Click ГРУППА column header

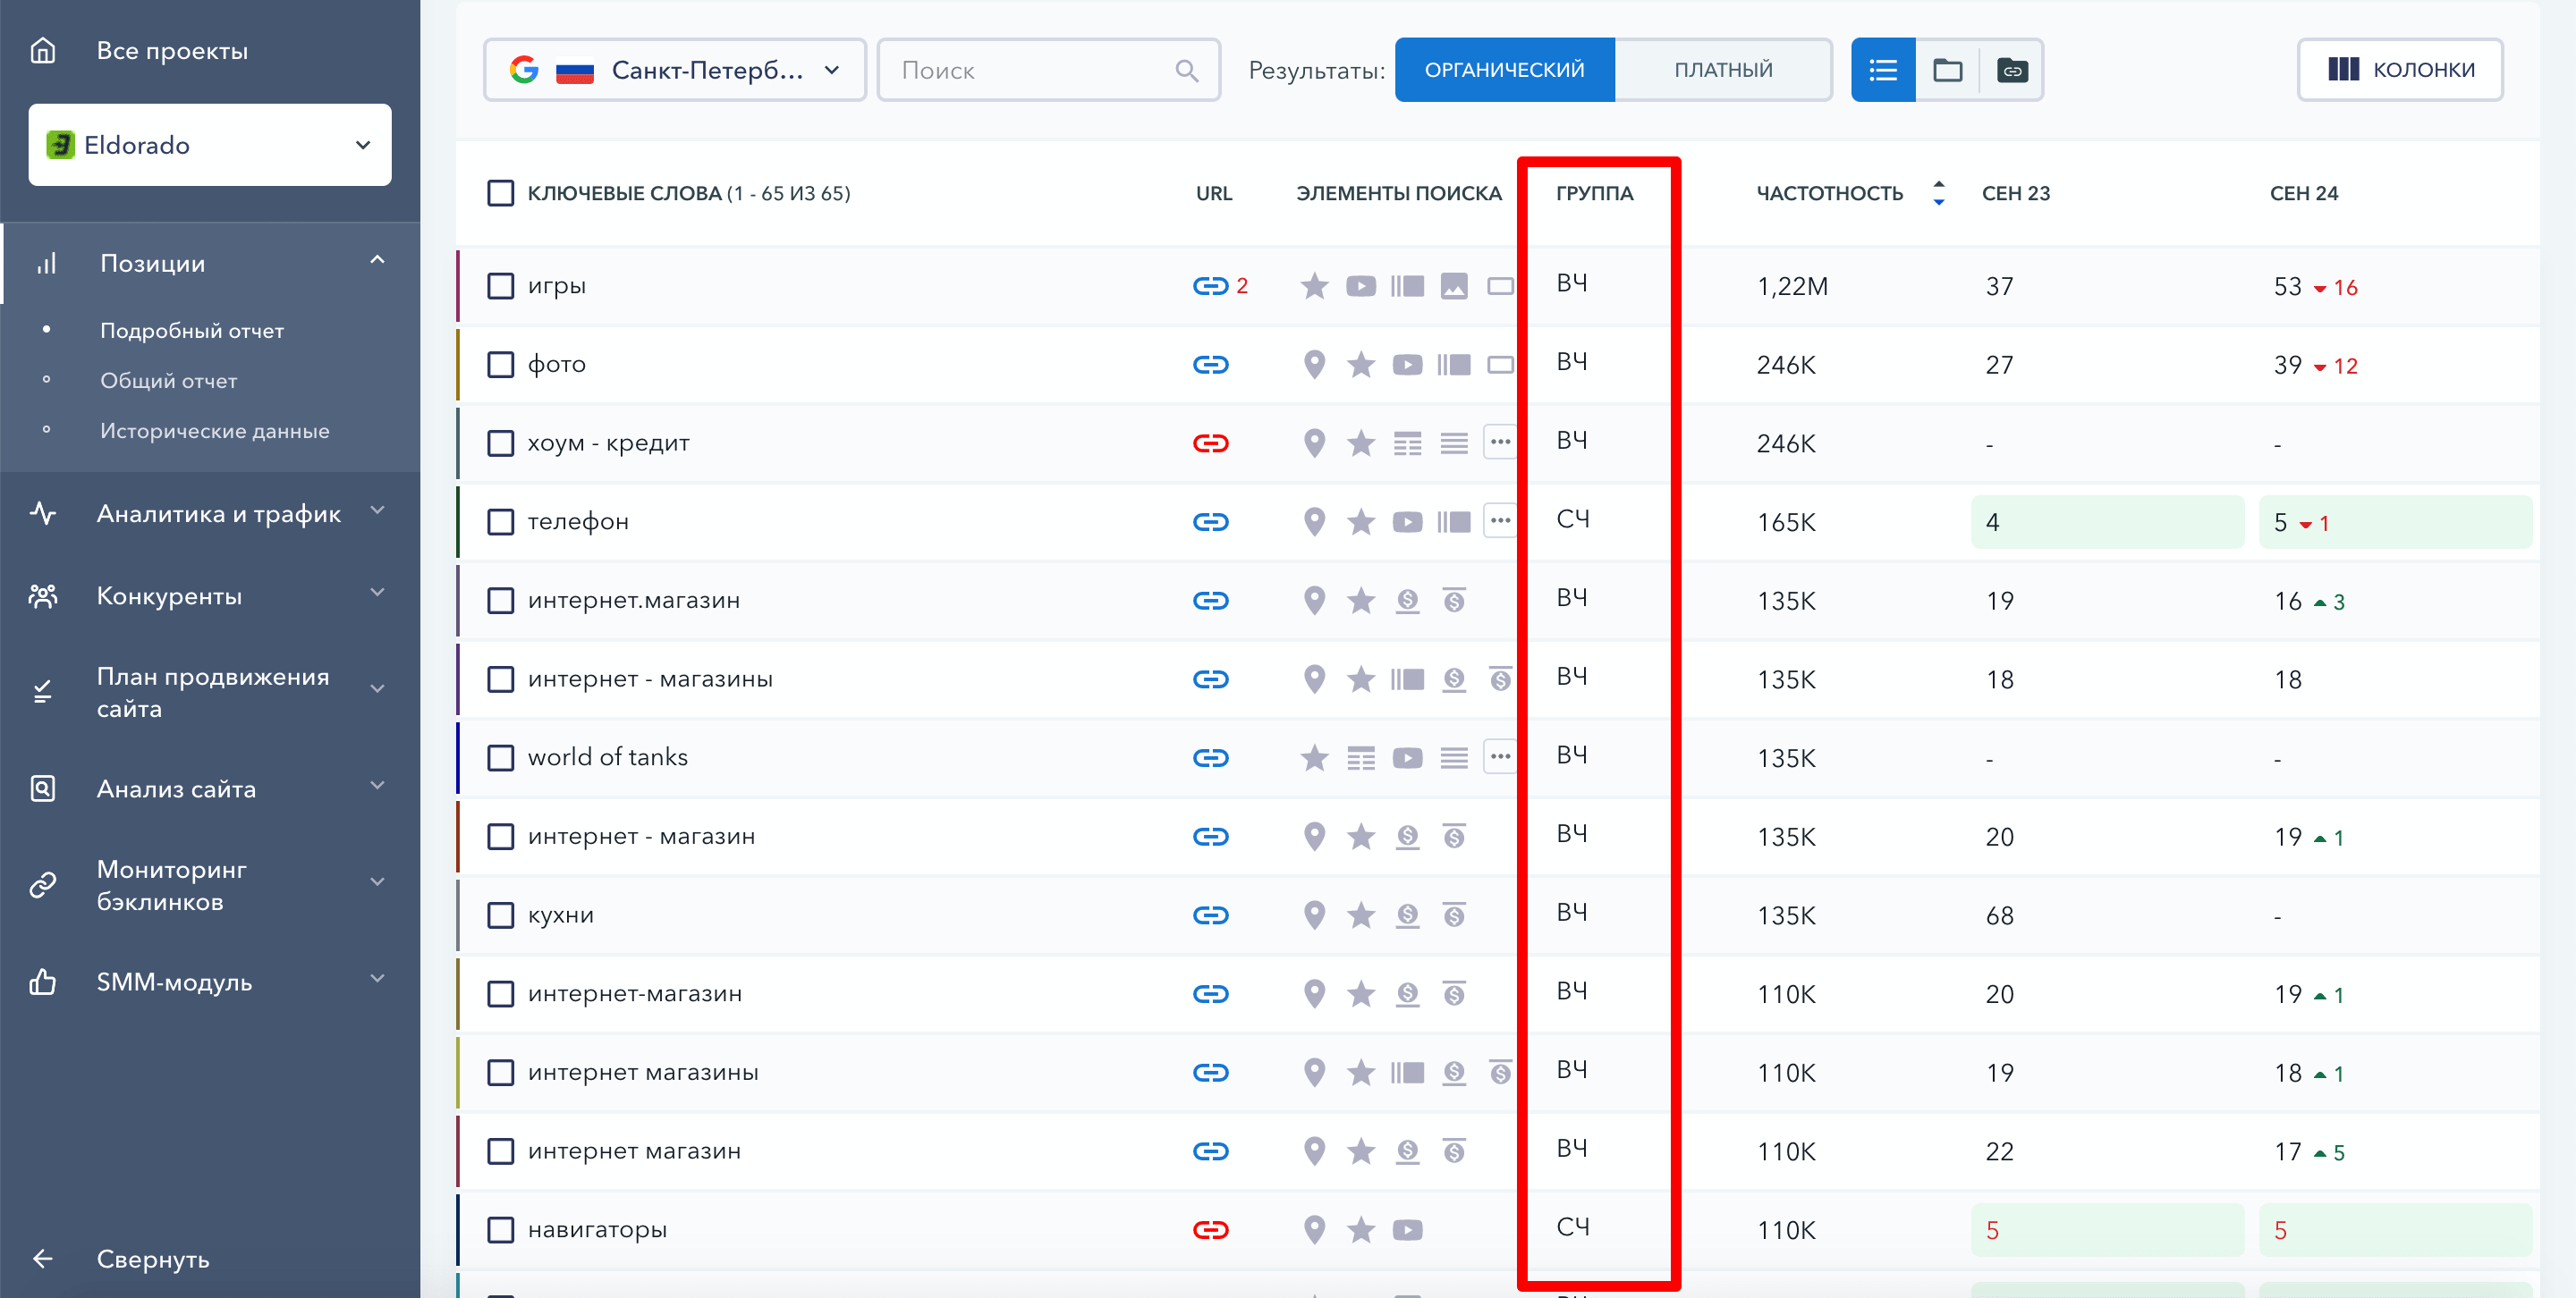tap(1595, 193)
